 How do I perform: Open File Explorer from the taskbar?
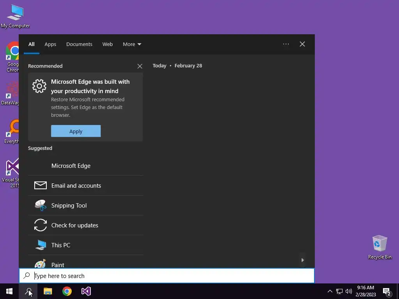pyautogui.click(x=48, y=291)
